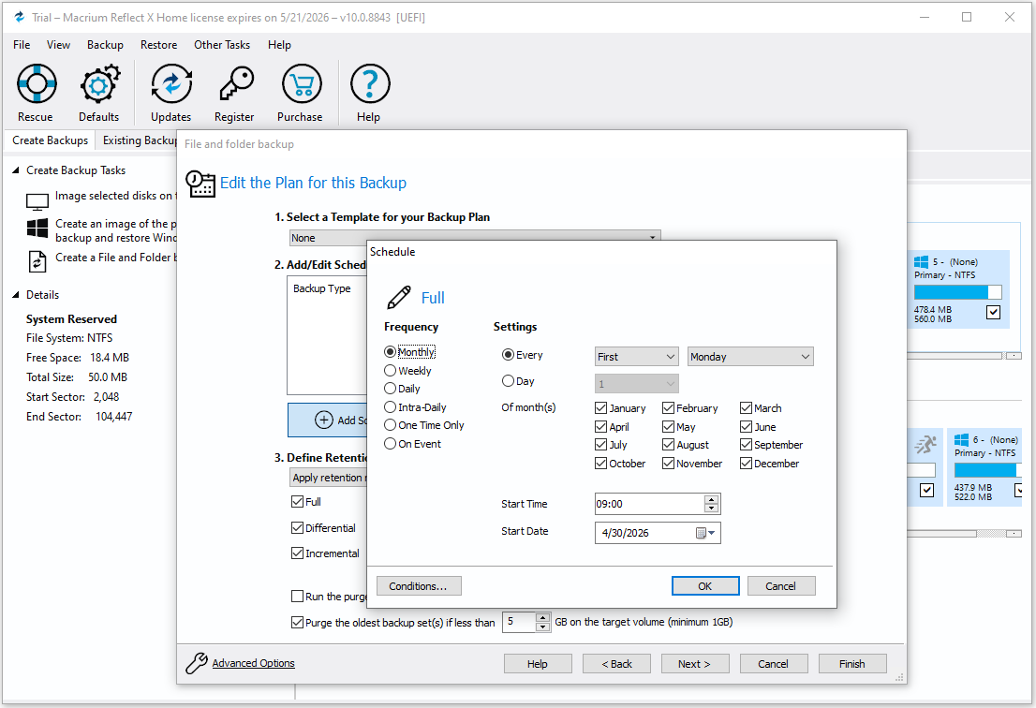Viewport: 1036px width, 708px height.
Task: Click the Start Time spinner control
Action: 711,504
